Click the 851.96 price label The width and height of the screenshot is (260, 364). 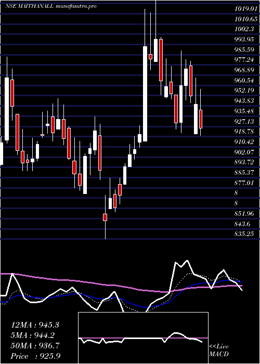(244, 213)
